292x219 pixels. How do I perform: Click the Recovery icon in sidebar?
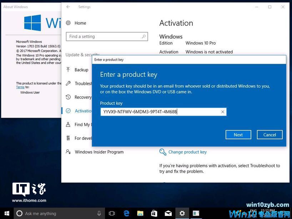point(68,97)
